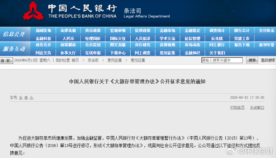
Task: Click the 服务互动 category header
Action: click(x=14, y=49)
